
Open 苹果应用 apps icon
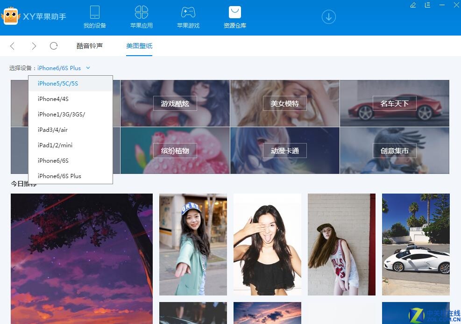pyautogui.click(x=142, y=12)
